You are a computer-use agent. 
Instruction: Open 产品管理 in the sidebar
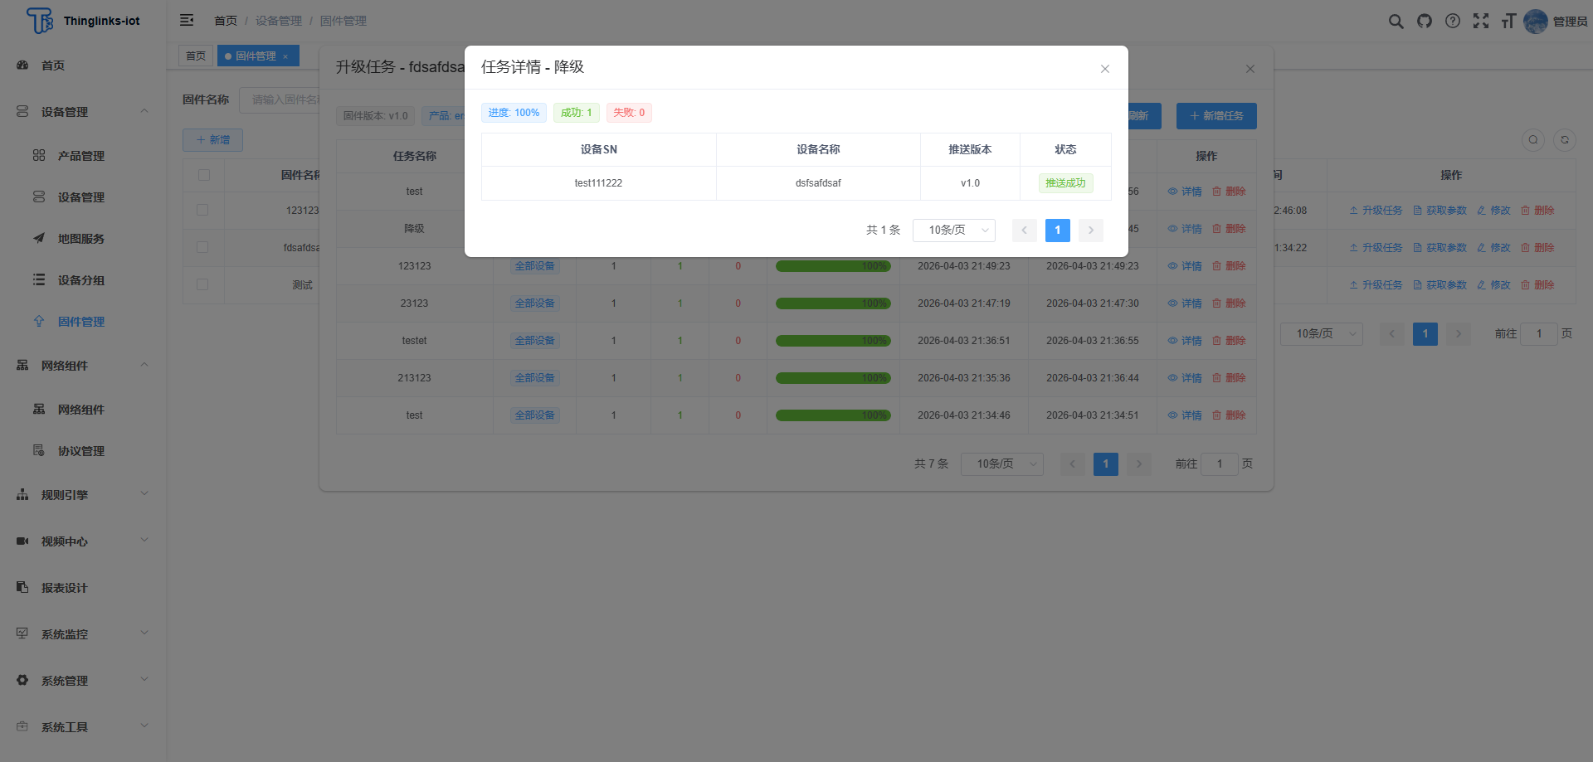pyautogui.click(x=81, y=156)
